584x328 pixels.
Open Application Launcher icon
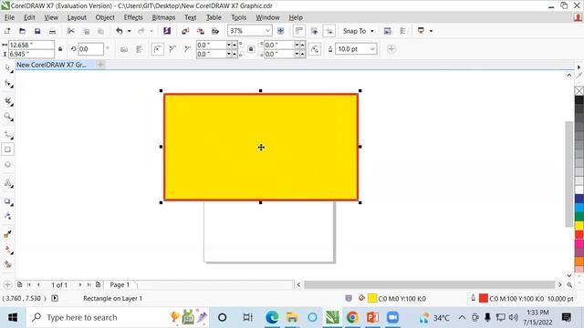421,31
